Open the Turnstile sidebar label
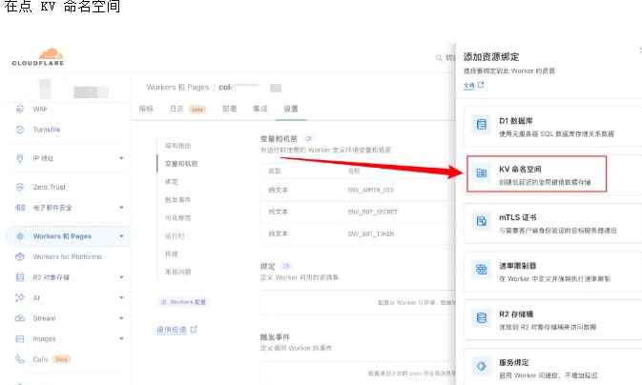The width and height of the screenshot is (642, 385). [x=47, y=130]
